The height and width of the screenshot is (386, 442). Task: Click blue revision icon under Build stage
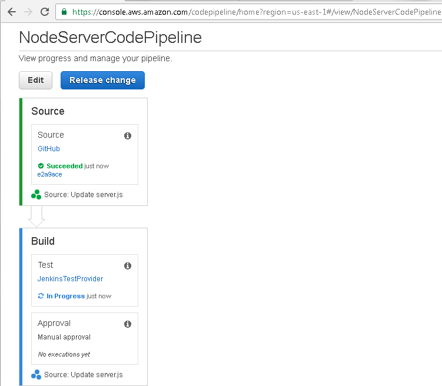click(x=36, y=374)
